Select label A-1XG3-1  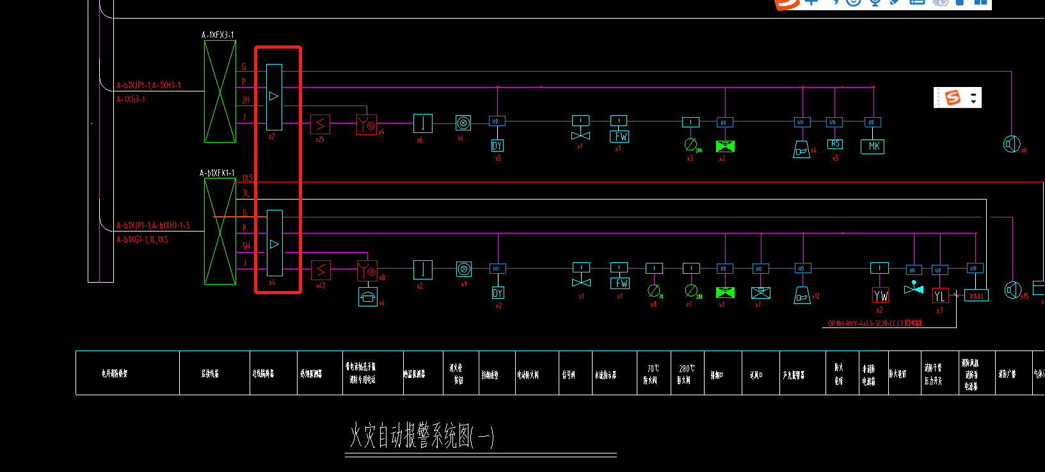coord(131,99)
